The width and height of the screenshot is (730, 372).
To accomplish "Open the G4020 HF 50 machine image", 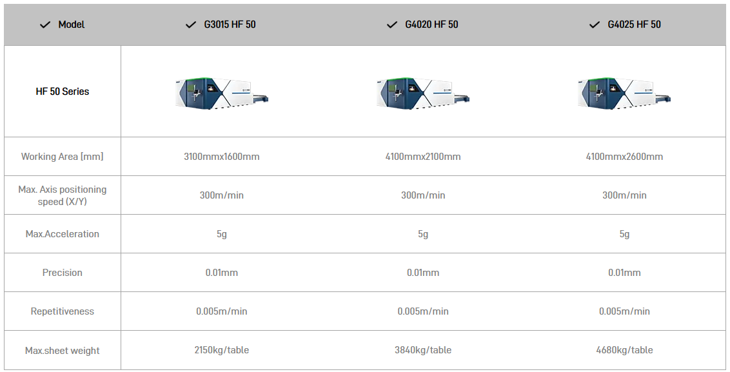I will pyautogui.click(x=423, y=92).
